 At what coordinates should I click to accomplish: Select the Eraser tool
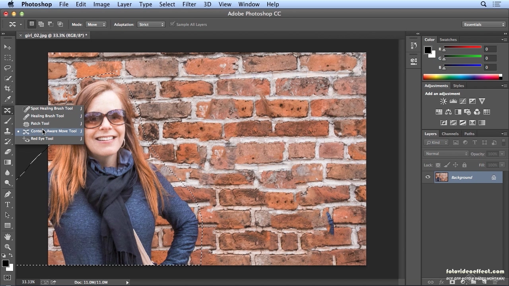(8, 152)
